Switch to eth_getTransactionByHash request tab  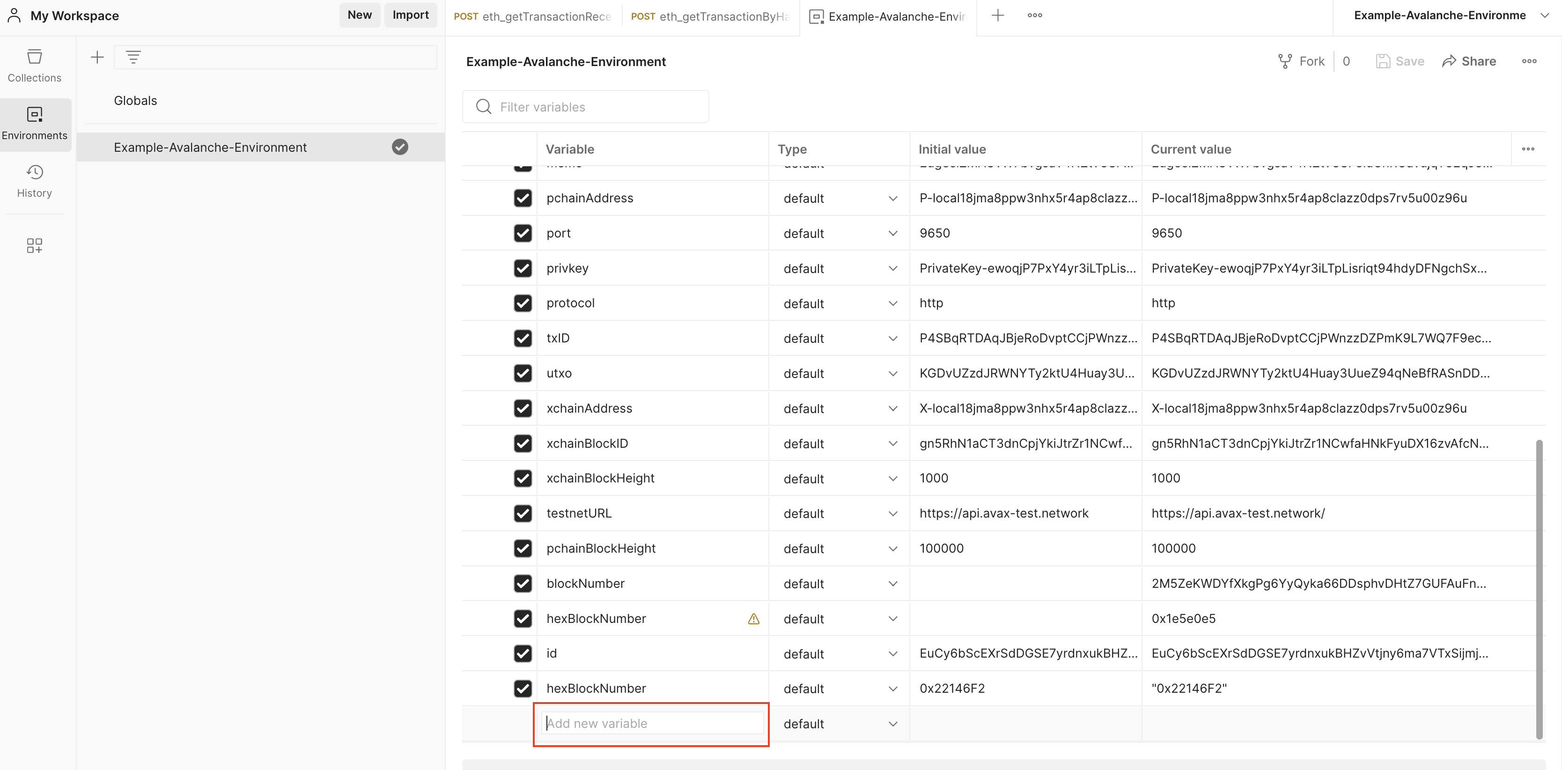pos(710,16)
